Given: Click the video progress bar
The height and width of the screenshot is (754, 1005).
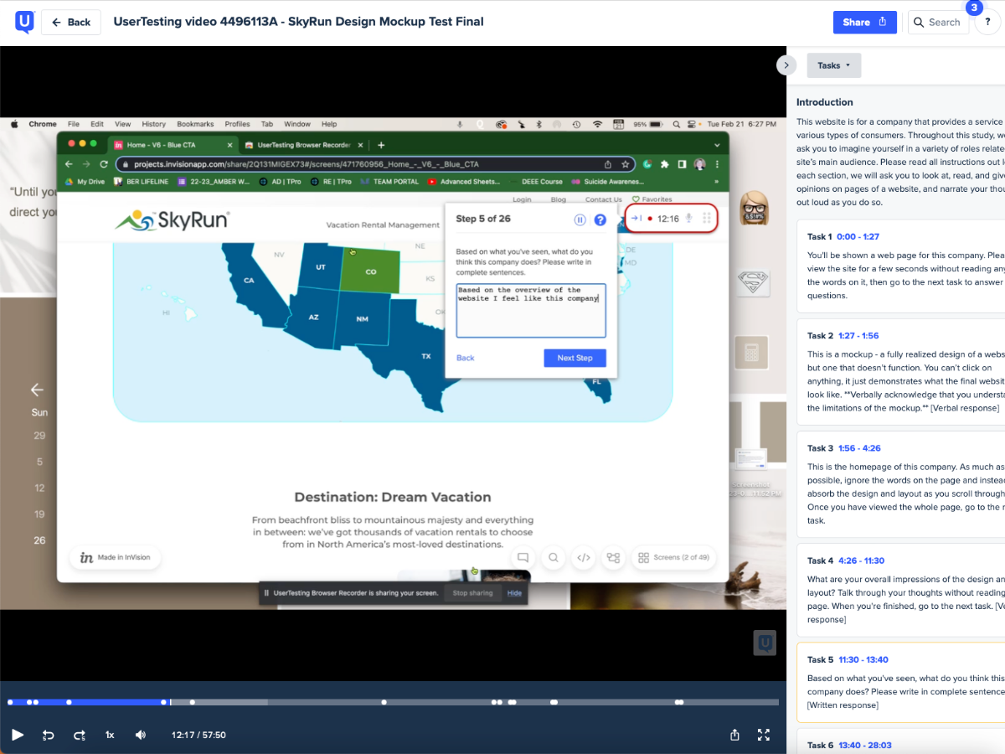Looking at the screenshot, I should click(393, 702).
